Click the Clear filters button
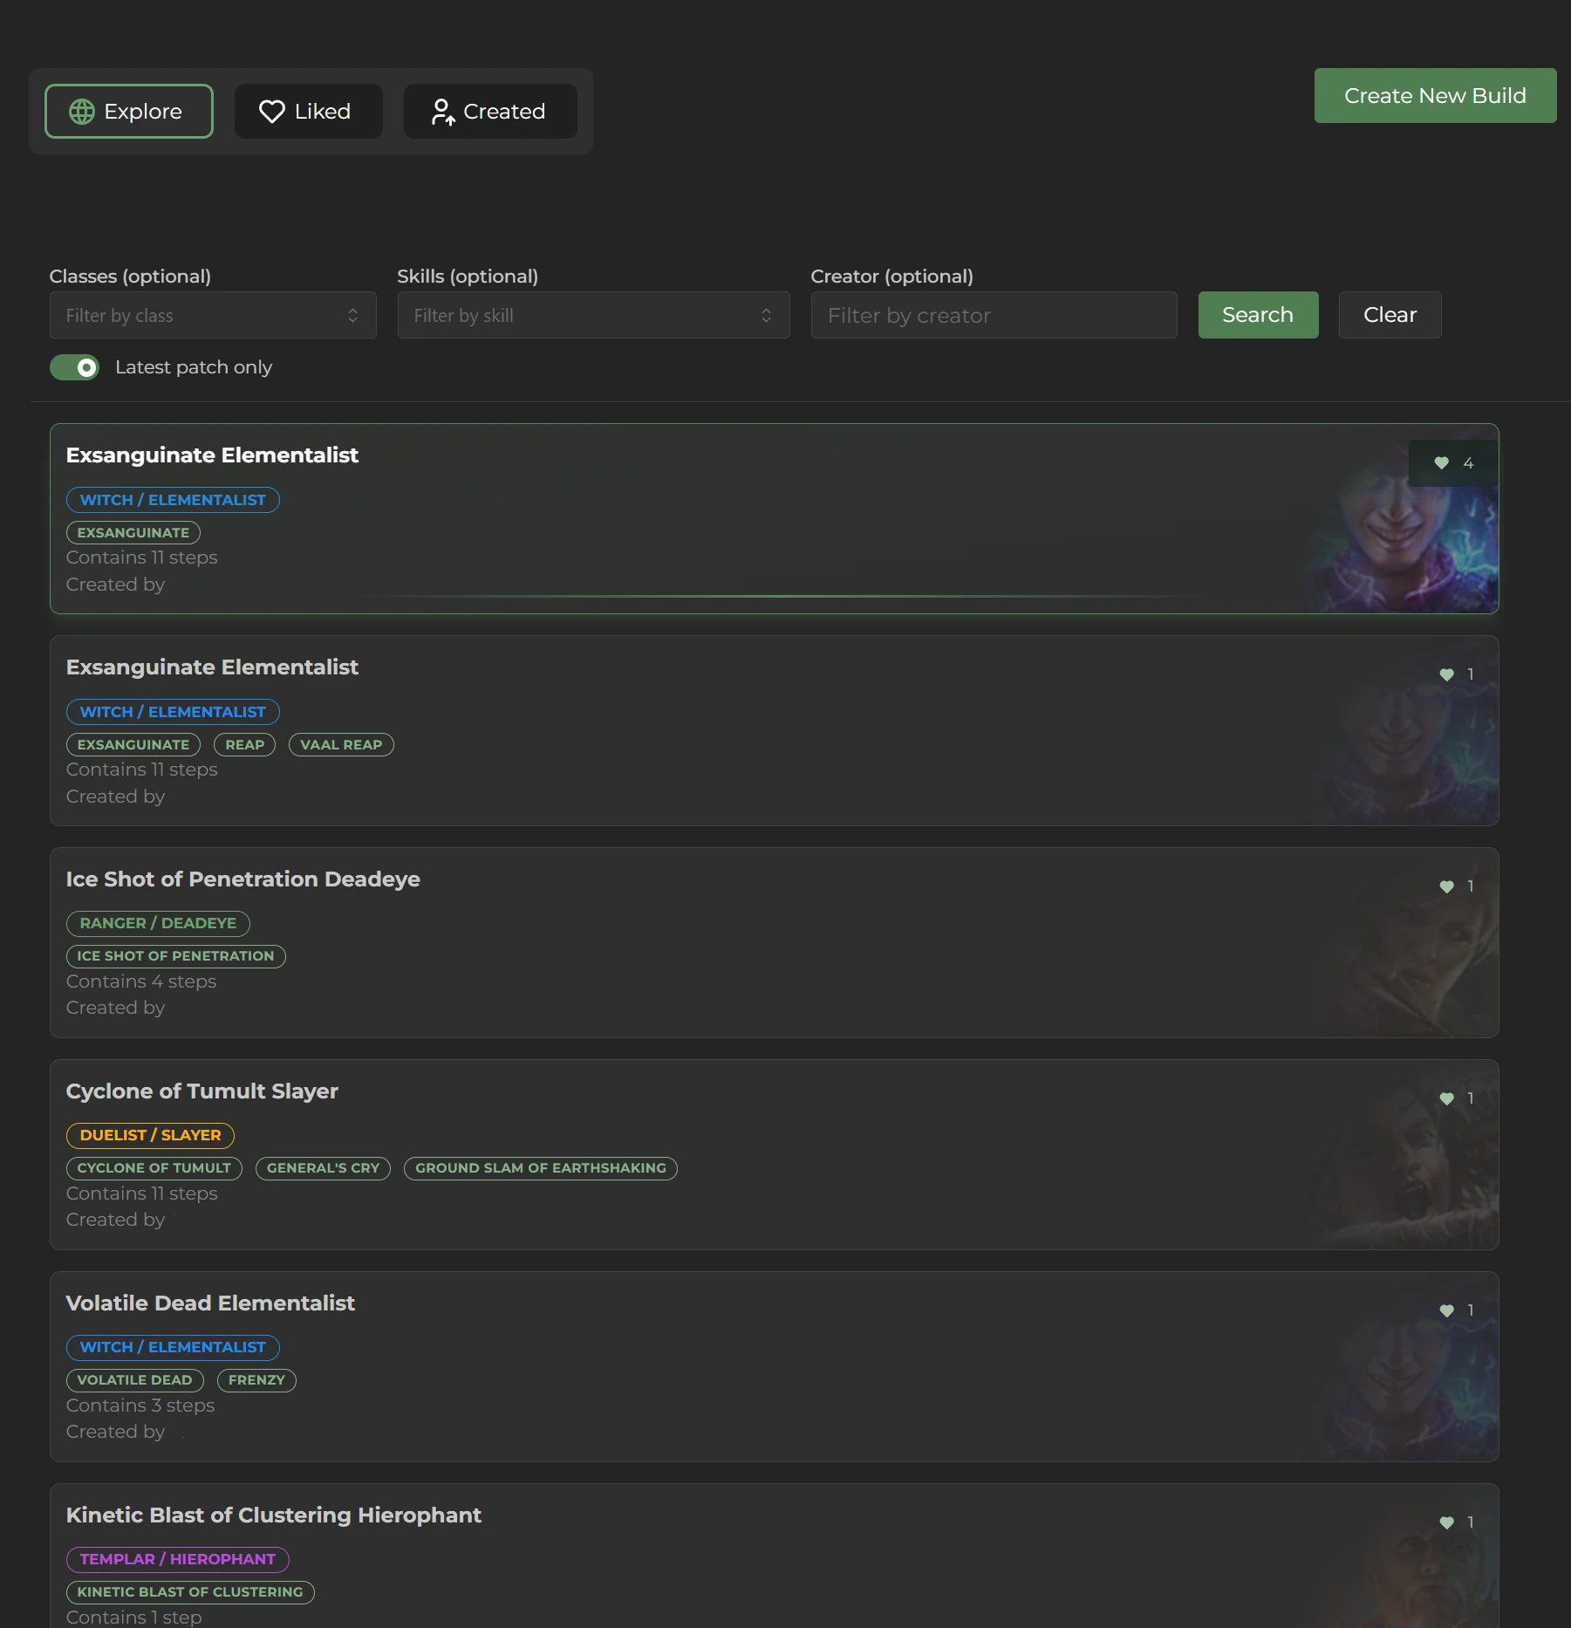Viewport: 1571px width, 1628px height. (x=1389, y=315)
